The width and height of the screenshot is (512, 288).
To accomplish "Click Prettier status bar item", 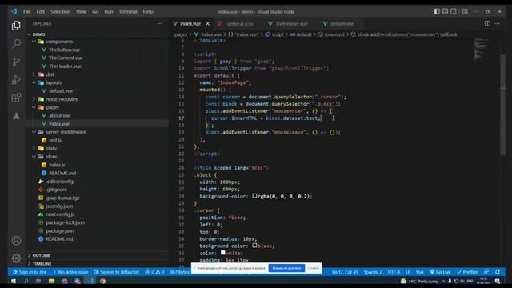I will (467, 272).
